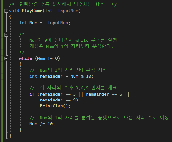Viewport: 172px width, 142px height.
Task: Click the comment '개념은 Num의 1의 자리부터 분석한다.'
Action: click(x=71, y=46)
